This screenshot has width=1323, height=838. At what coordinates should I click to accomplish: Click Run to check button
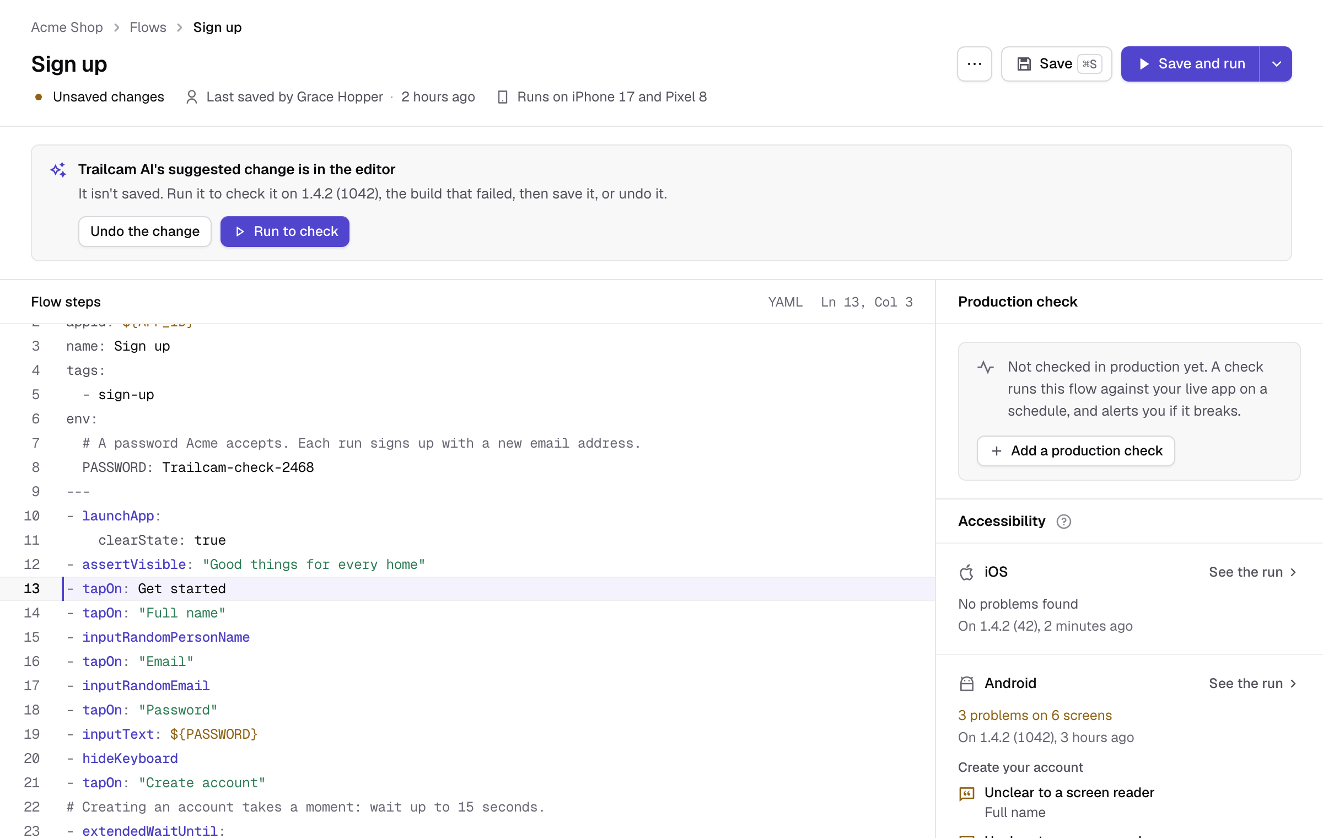(x=285, y=232)
